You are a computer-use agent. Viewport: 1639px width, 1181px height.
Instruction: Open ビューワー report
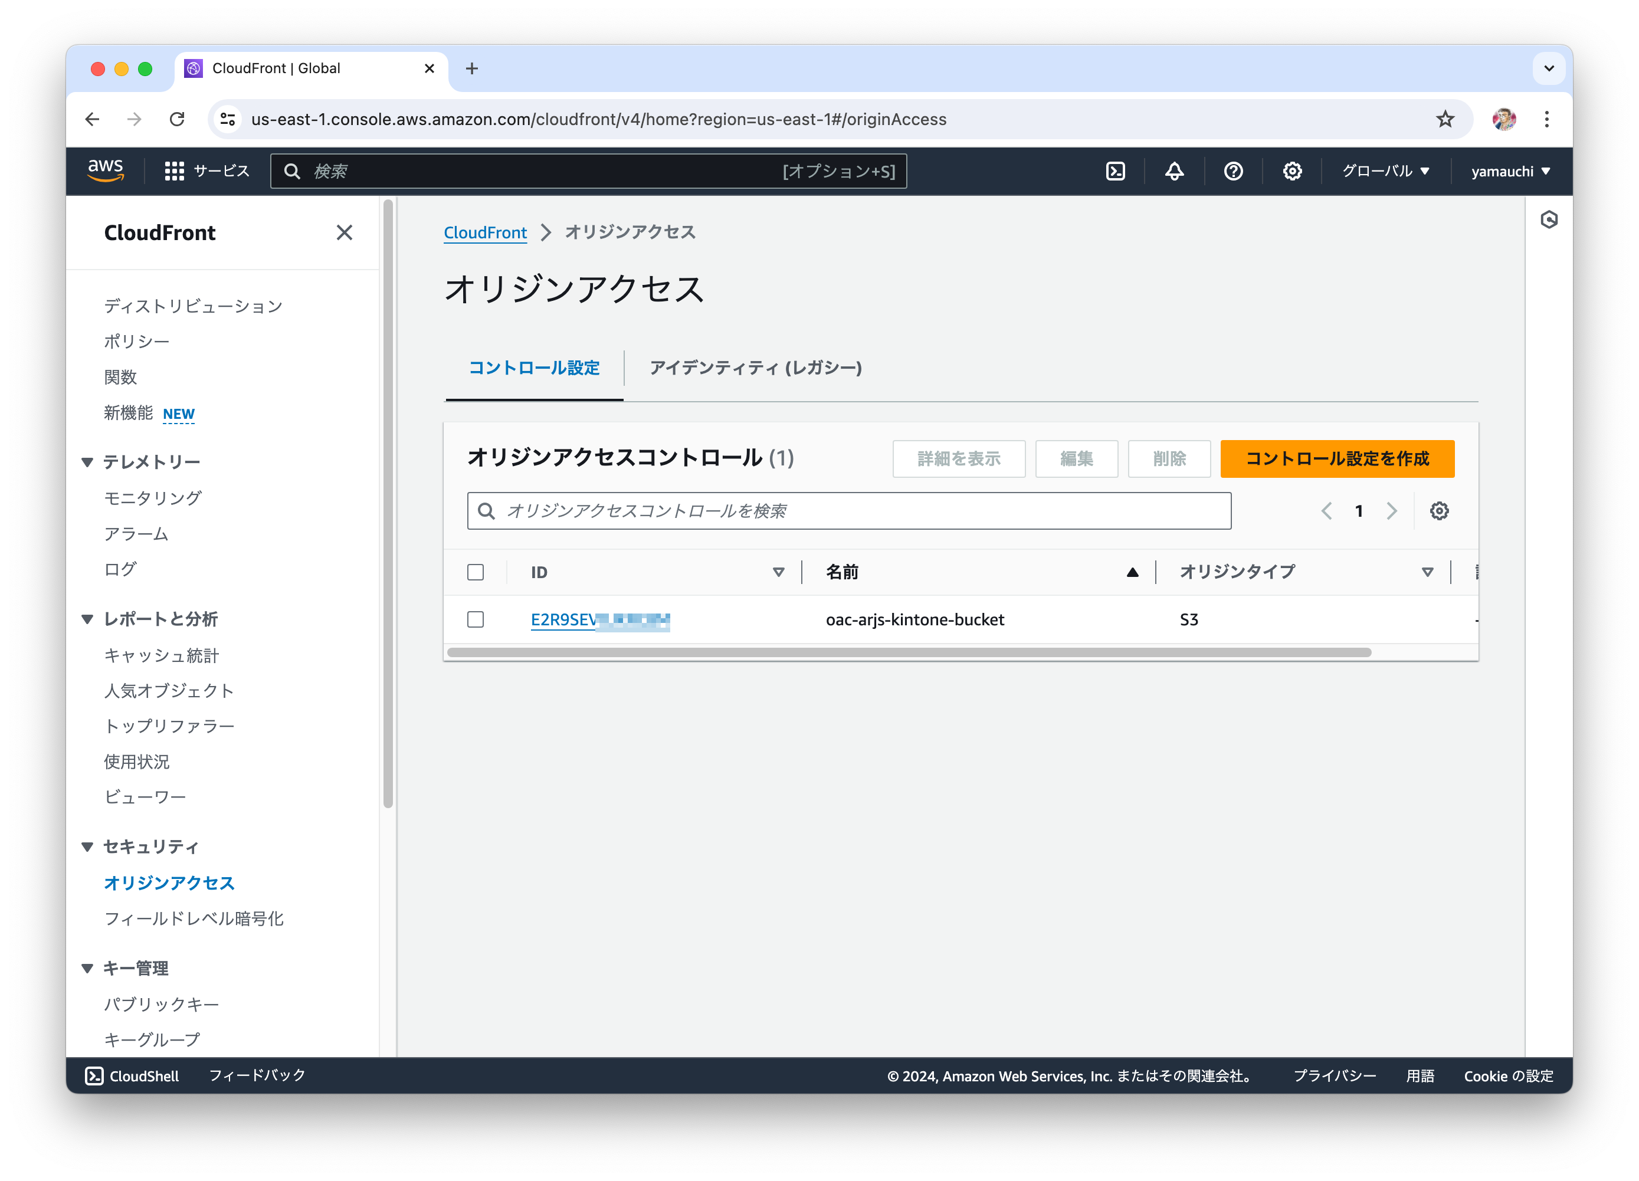click(x=145, y=796)
